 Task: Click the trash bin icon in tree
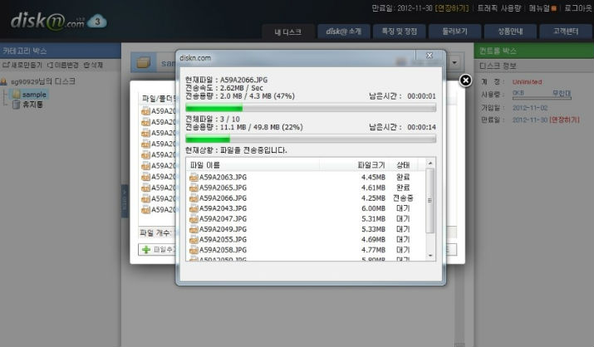(x=16, y=105)
